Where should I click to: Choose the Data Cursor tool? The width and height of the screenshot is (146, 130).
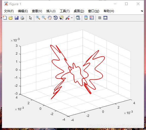(x=61, y=18)
